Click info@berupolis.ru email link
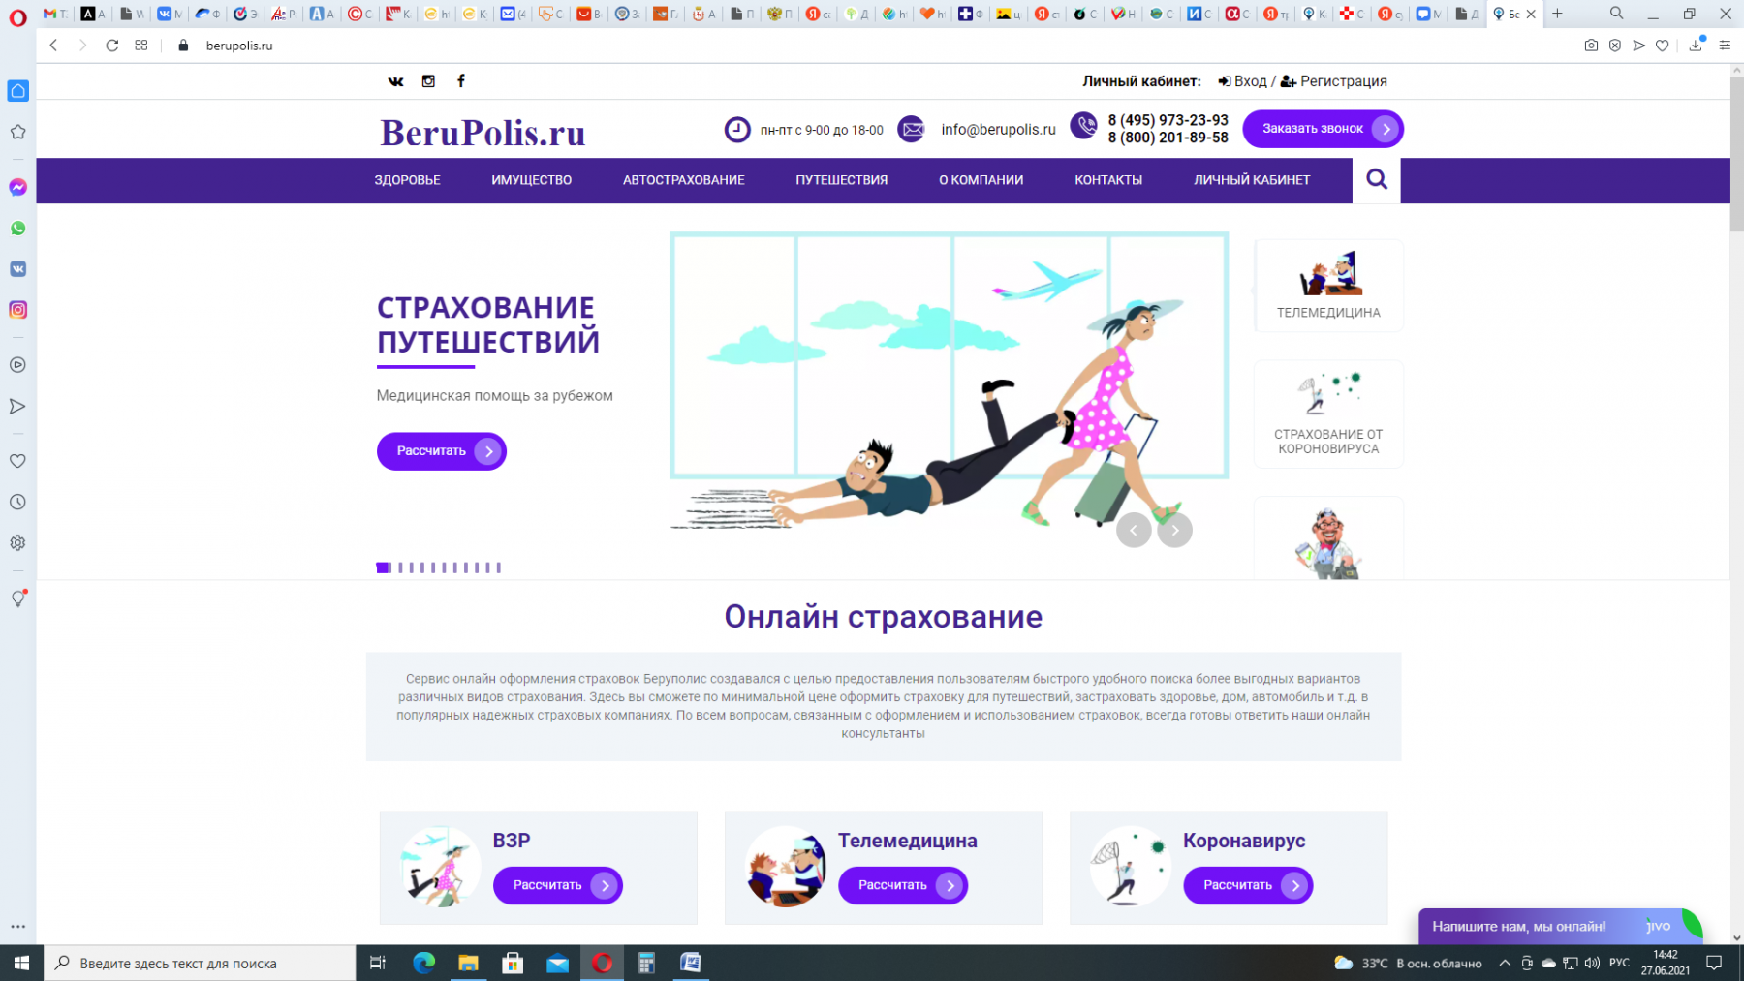The image size is (1744, 981). [998, 129]
